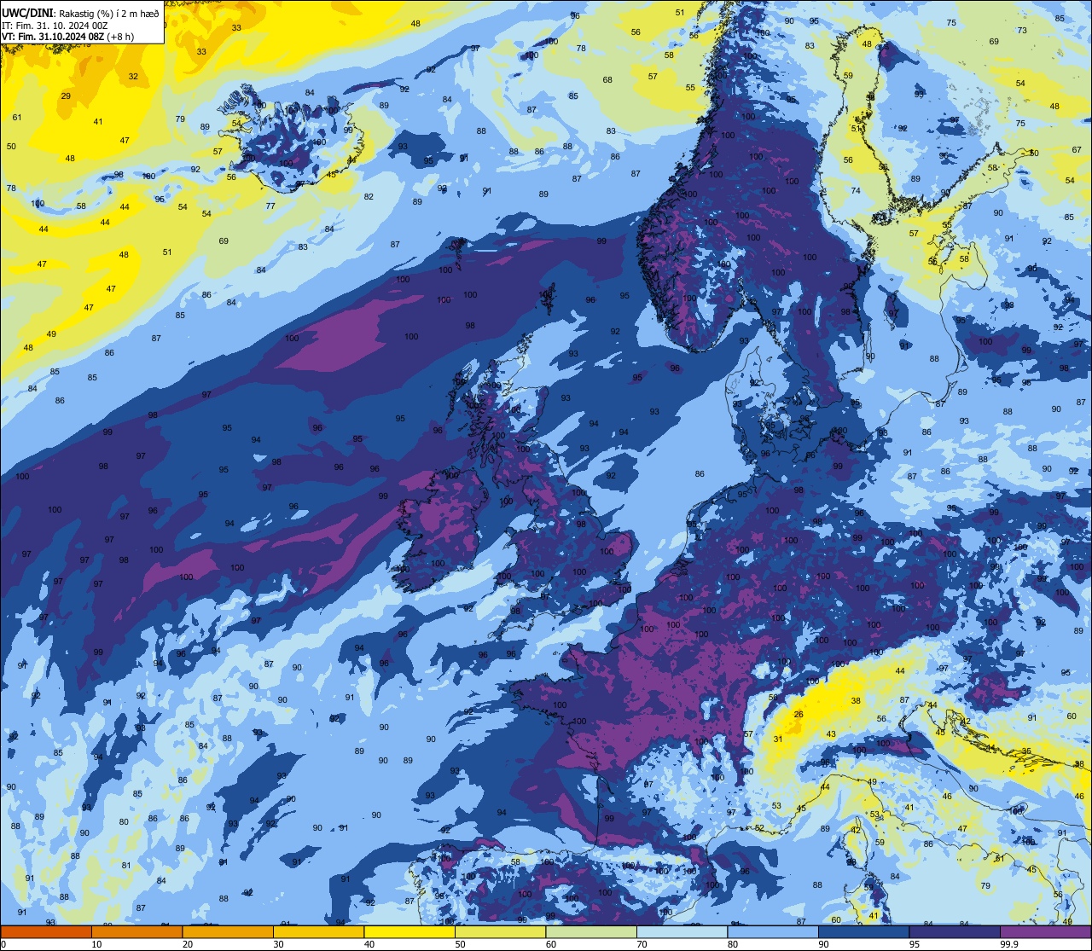This screenshot has width=1092, height=951.
Task: Click the humidity value "82" on the map
Action: (x=369, y=197)
